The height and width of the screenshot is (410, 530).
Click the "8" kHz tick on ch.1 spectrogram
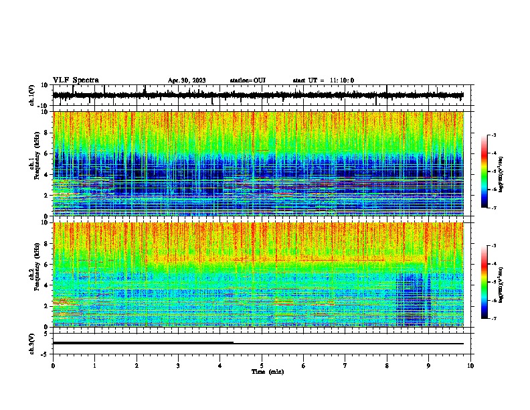pyautogui.click(x=46, y=133)
